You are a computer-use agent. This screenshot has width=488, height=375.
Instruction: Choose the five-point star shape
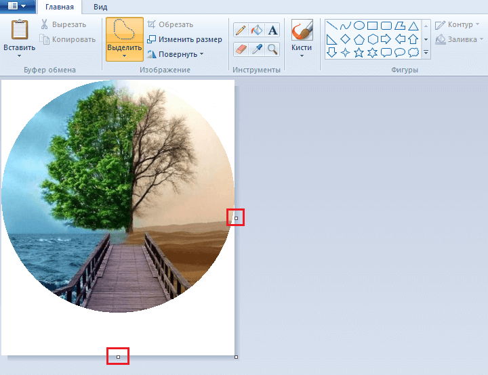pyautogui.click(x=359, y=52)
